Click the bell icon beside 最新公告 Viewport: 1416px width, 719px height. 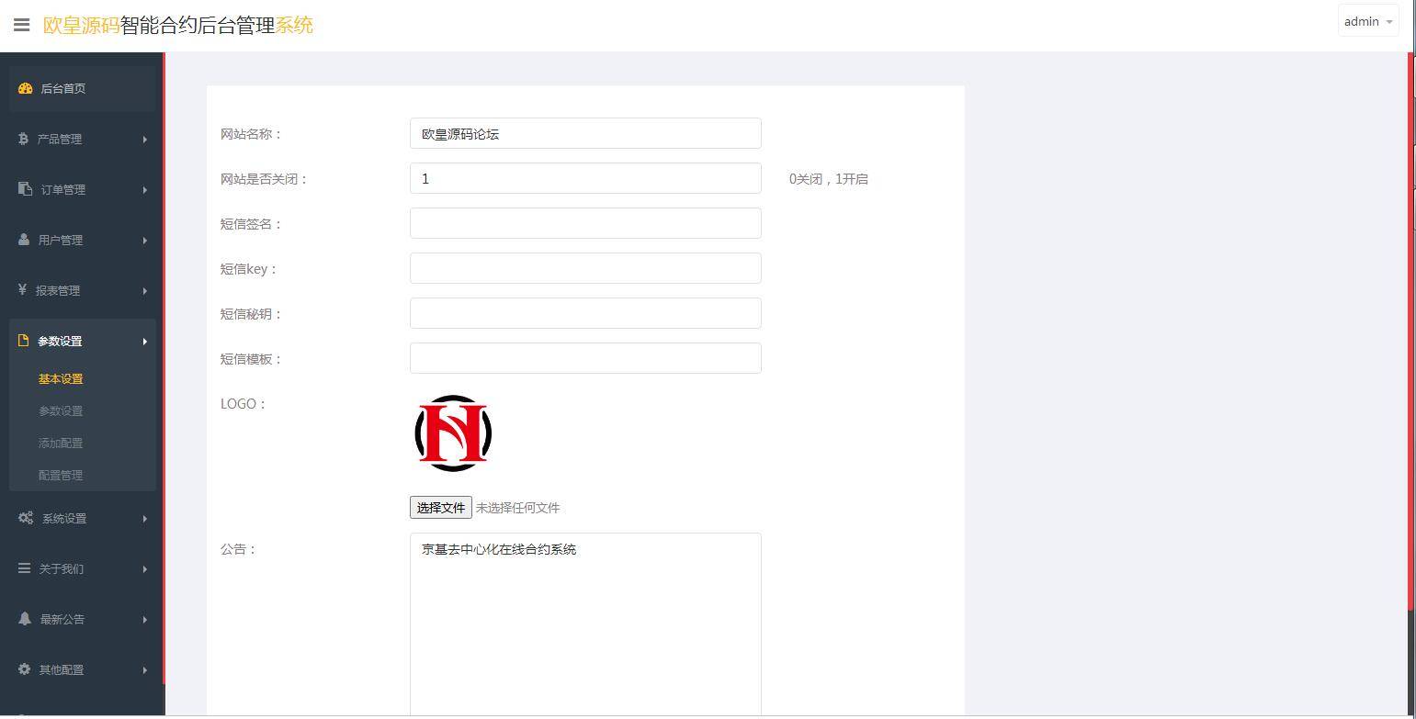tap(25, 619)
